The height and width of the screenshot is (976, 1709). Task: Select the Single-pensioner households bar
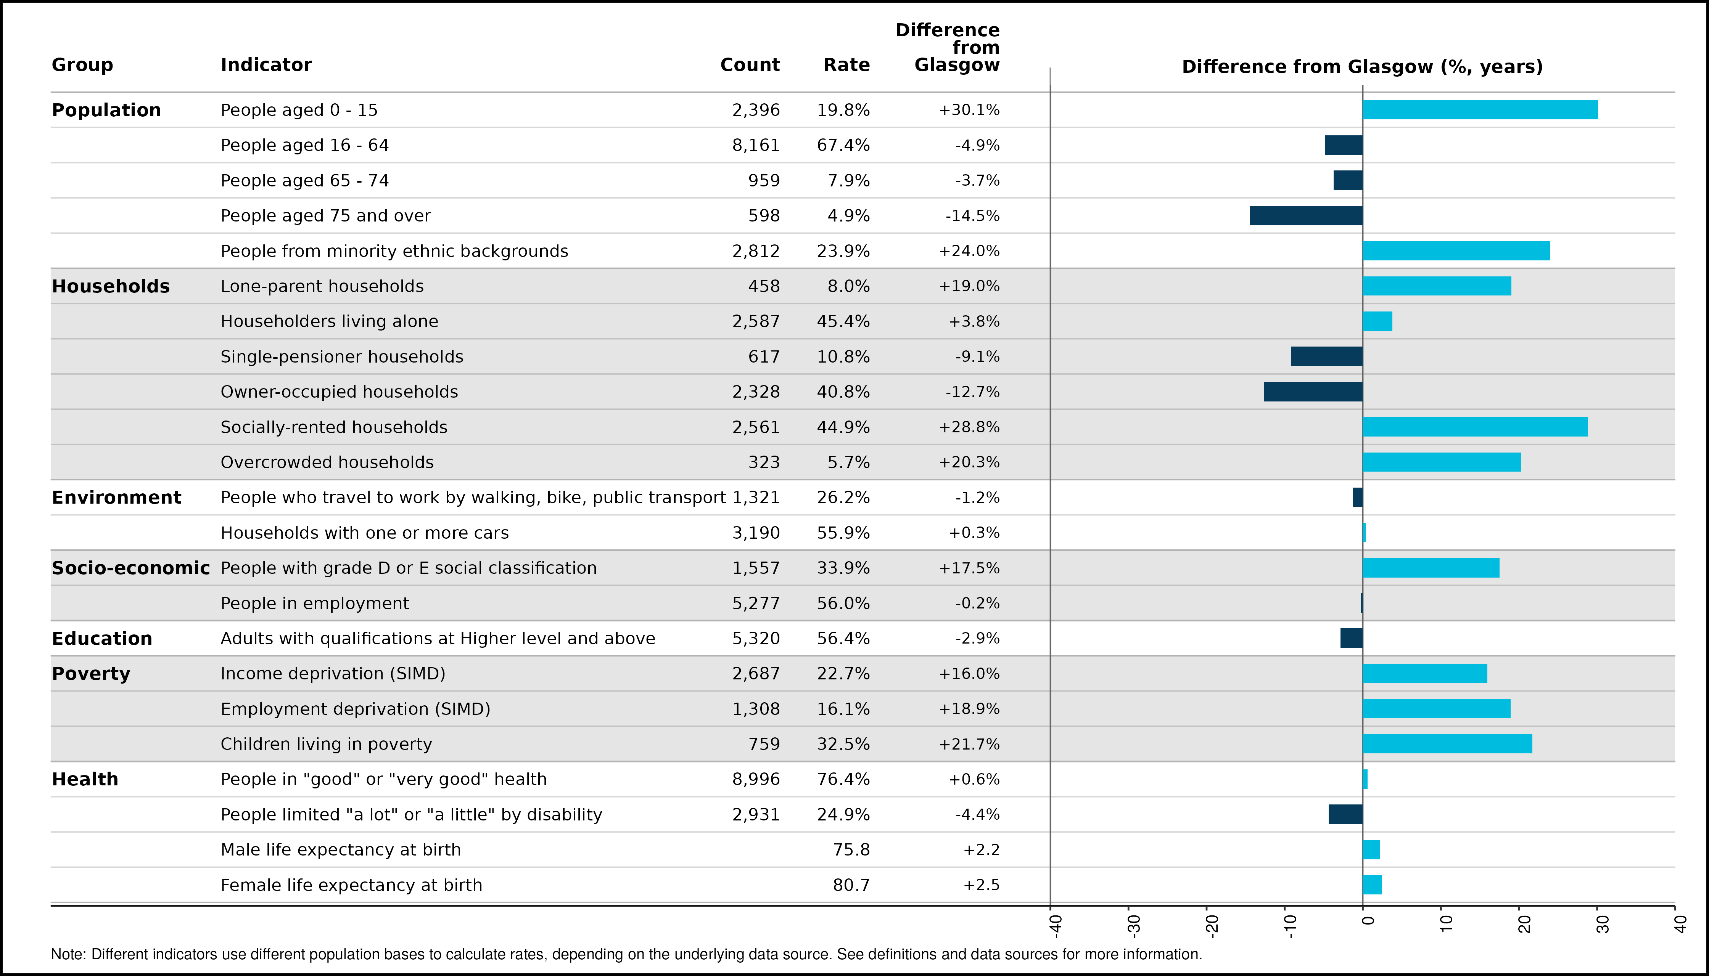(1327, 356)
